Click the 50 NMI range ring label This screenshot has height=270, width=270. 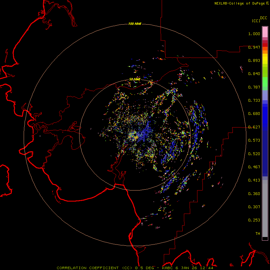tap(135, 79)
